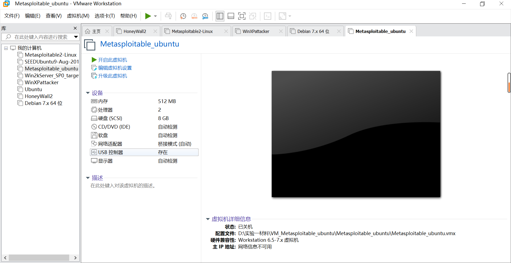The image size is (511, 263).
Task: Open the snapshot manager wrench-clock icon
Action: tap(205, 16)
